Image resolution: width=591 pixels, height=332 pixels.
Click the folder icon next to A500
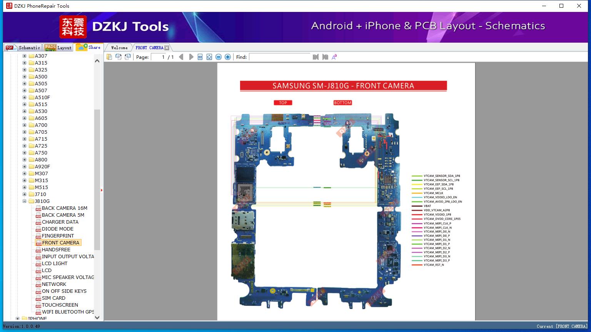click(32, 76)
